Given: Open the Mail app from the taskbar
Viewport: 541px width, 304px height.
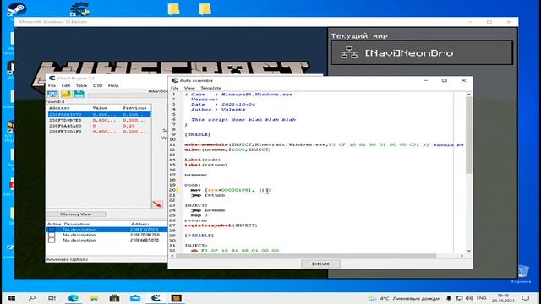Looking at the screenshot, I should click(135, 298).
